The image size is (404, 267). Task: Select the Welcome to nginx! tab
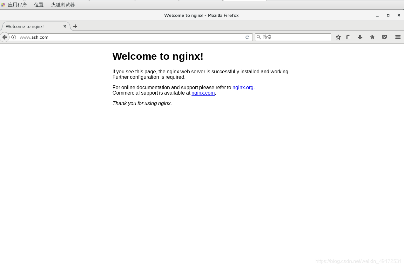click(35, 26)
